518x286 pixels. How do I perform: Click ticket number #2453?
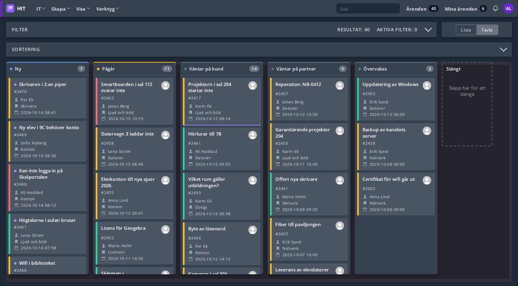pos(369,94)
